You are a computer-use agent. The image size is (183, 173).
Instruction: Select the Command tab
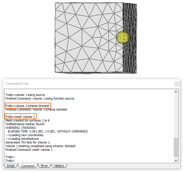click(x=28, y=166)
